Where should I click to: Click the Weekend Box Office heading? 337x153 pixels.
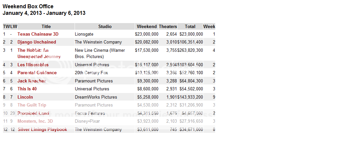tap(28, 7)
